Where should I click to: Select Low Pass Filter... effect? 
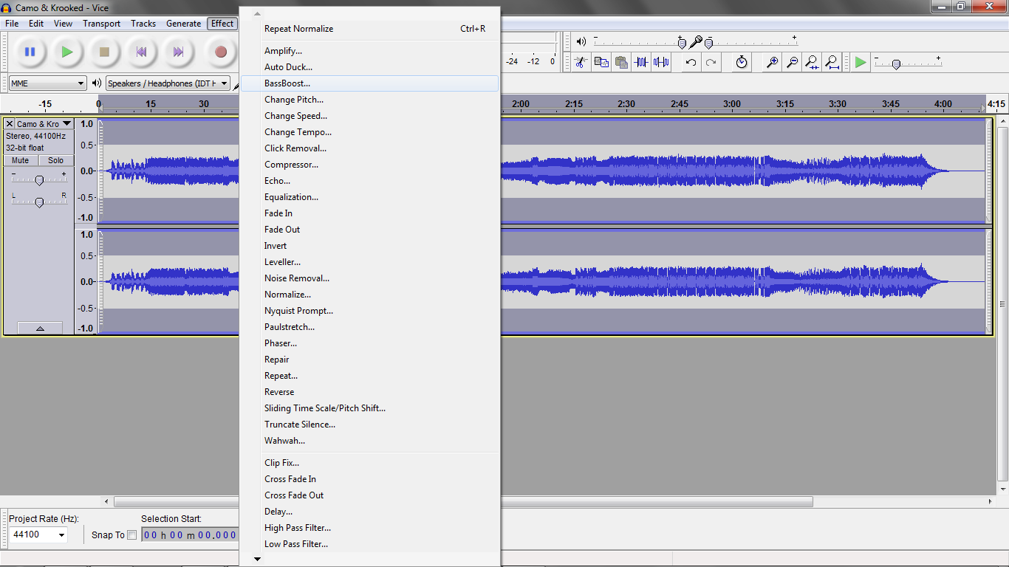tap(370, 544)
